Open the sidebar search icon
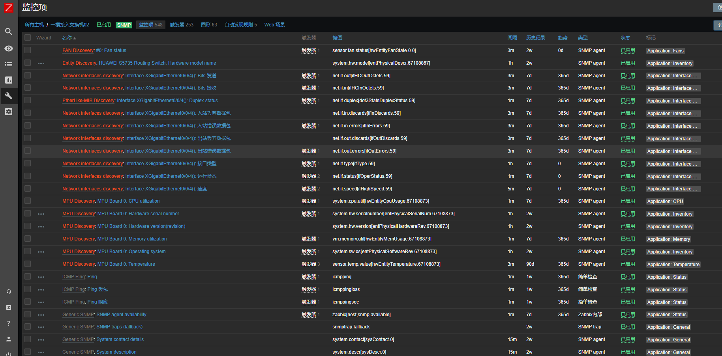This screenshot has width=722, height=356. [8, 32]
